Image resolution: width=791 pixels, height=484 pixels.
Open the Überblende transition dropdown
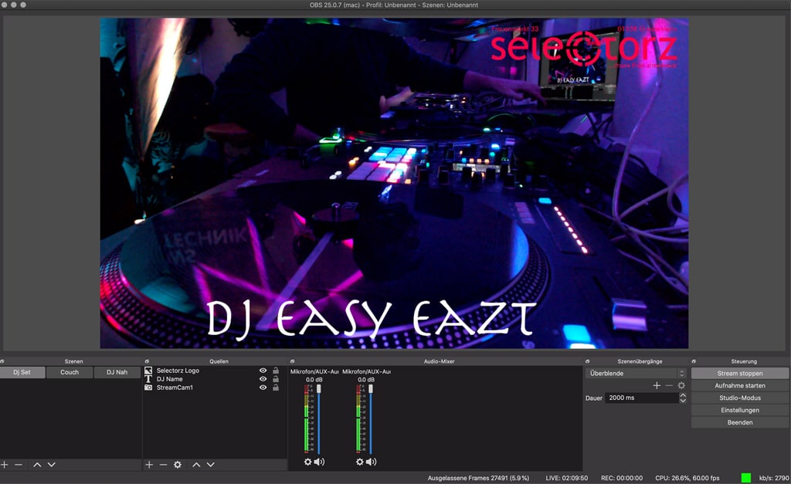(635, 374)
